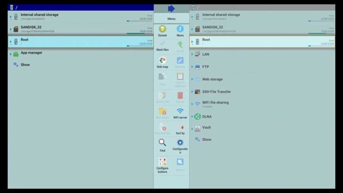Click the 'SSH File Transfer' label
The image size is (343, 193).
[x=217, y=92]
